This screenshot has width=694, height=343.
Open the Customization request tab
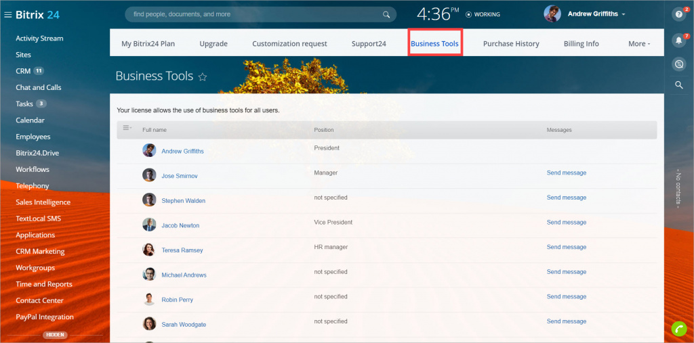coord(289,44)
